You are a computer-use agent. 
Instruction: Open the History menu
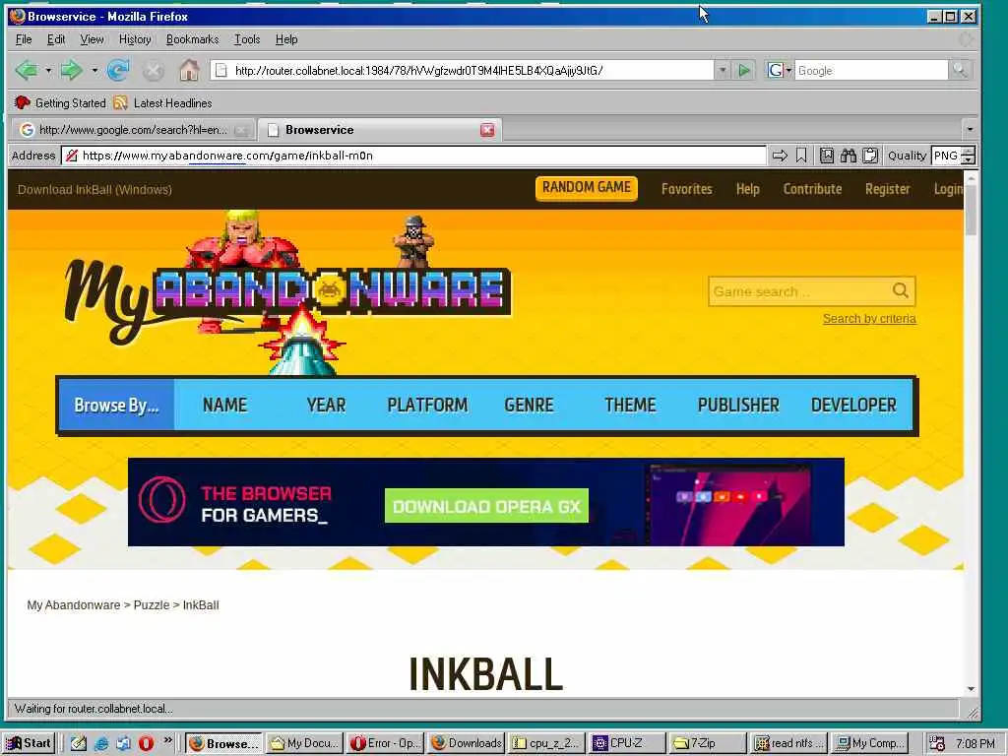pos(135,39)
